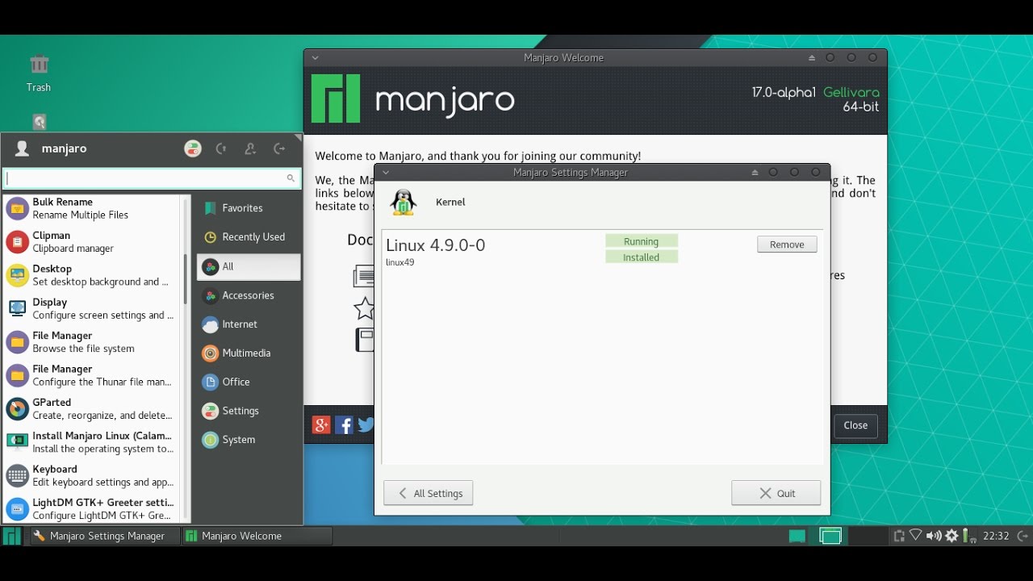Viewport: 1033px width, 581px height.
Task: Open Manjaro Settings Manager window menu arrow
Action: [x=386, y=173]
